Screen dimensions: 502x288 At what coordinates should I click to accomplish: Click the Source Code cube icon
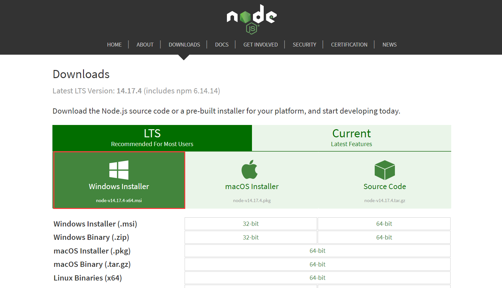coord(385,170)
